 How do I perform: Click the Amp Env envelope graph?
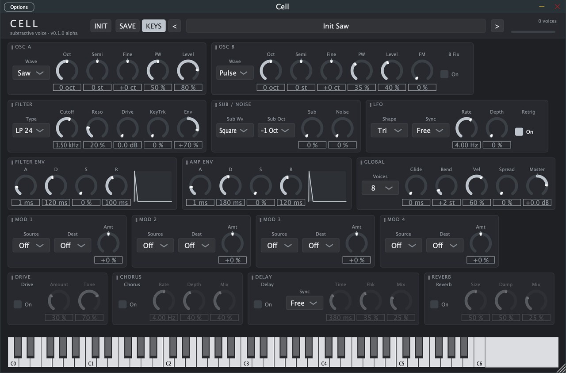327,187
